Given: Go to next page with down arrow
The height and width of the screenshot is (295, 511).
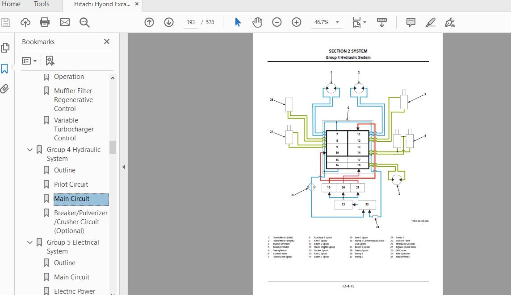Looking at the screenshot, I should (169, 22).
